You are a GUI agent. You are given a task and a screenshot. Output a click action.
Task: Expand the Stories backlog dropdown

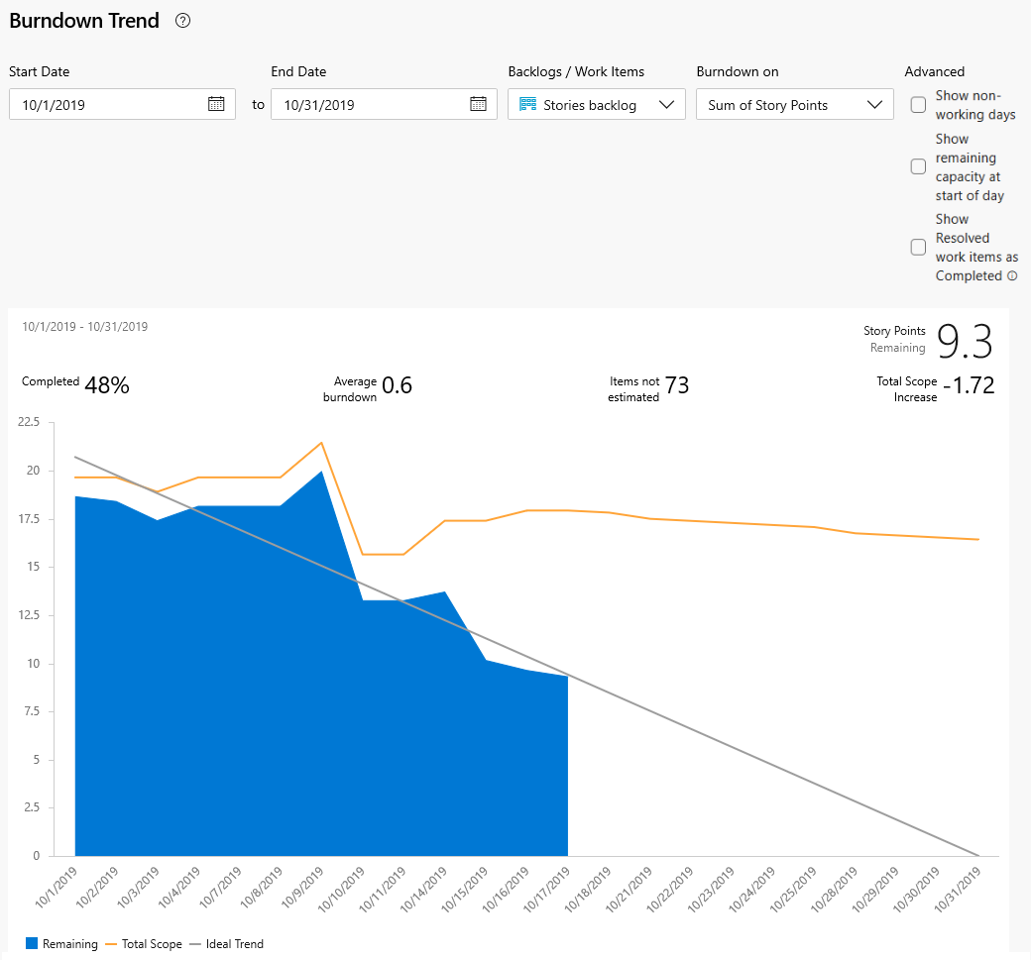pyautogui.click(x=597, y=104)
